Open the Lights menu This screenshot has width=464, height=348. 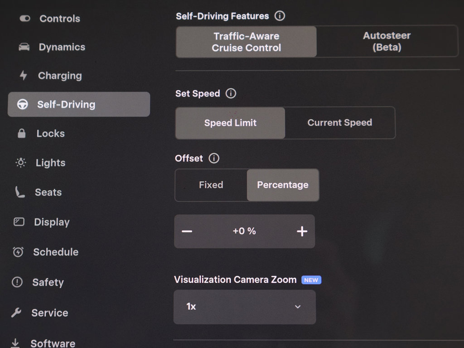coord(51,163)
